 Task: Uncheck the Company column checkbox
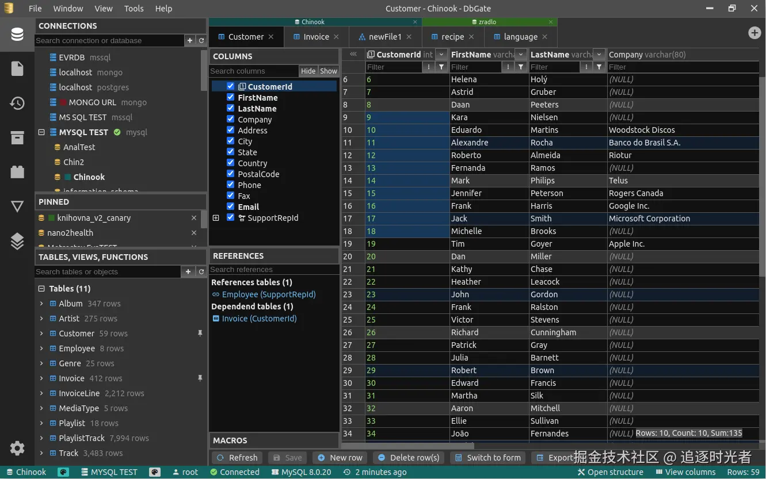tap(231, 120)
